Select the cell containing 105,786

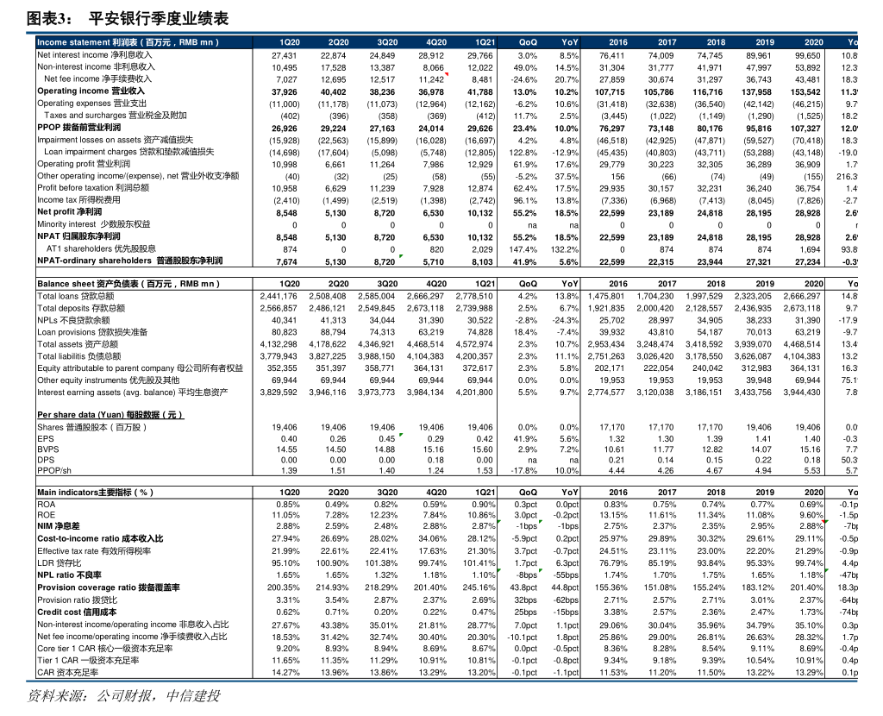(x=659, y=91)
